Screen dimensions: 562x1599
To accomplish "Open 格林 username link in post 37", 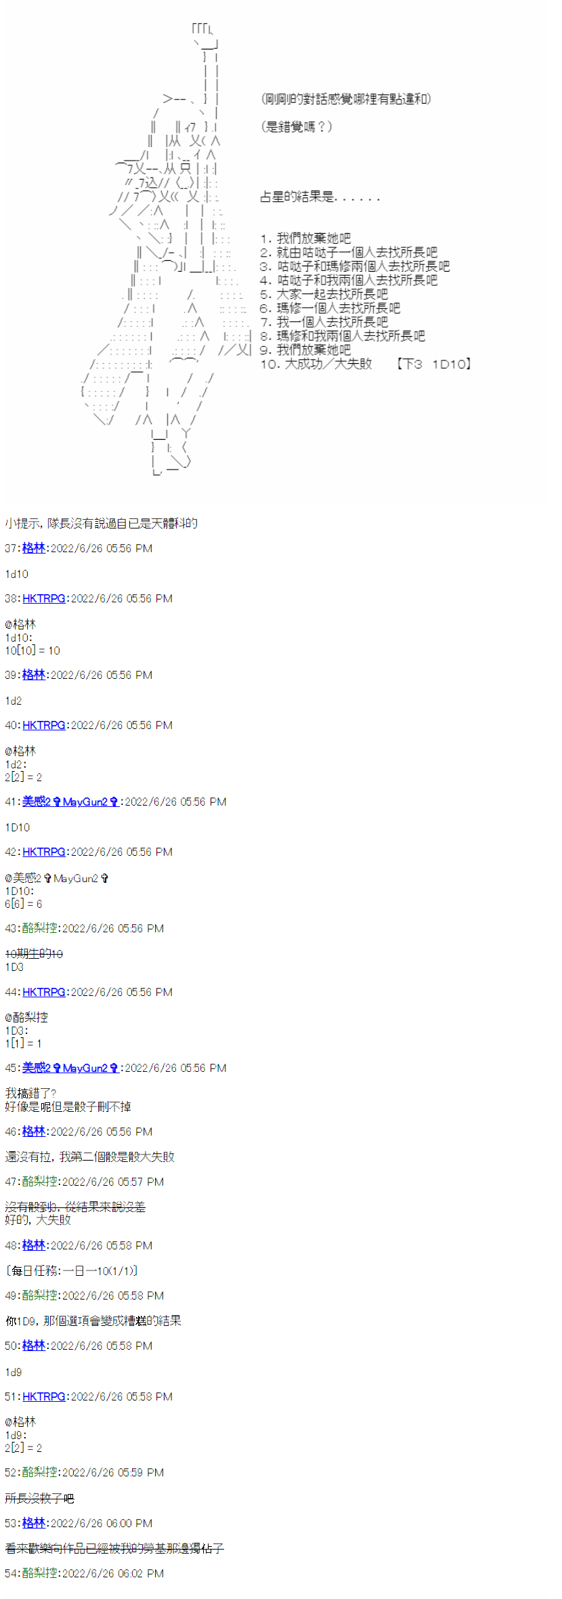I will (x=33, y=548).
